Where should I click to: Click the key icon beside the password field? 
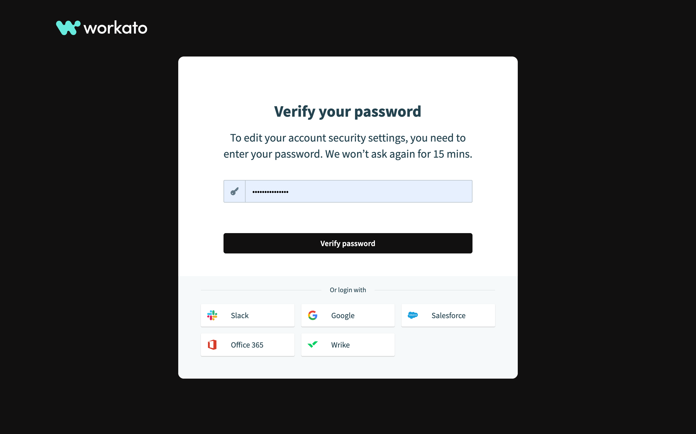[x=234, y=191]
